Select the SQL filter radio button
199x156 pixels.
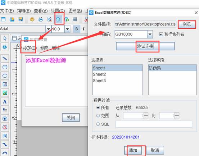tap(98, 124)
